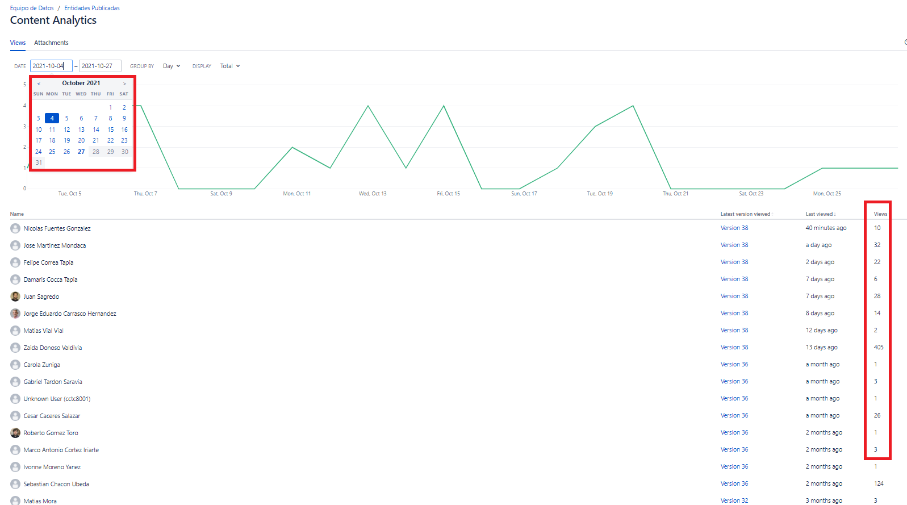
Task: Open Version 32 link for Matias Mora
Action: point(734,500)
